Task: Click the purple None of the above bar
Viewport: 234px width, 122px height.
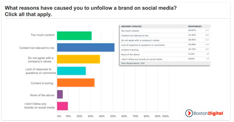Action: [x=60, y=94]
